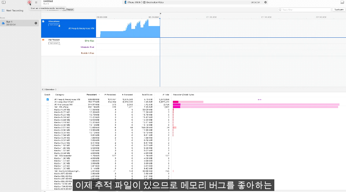Viewport: 346px width, 192px height.
Task: Switch to the Instruments tab
Action: (52, 10)
